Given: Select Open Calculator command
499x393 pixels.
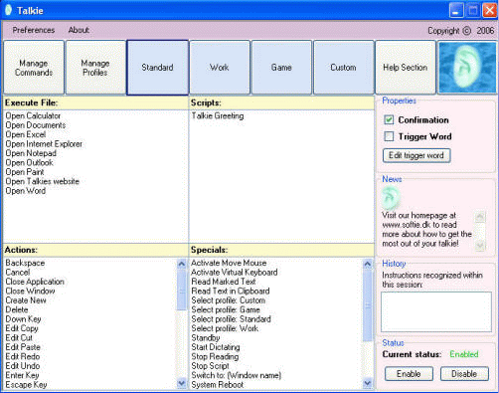Looking at the screenshot, I should pyautogui.click(x=33, y=115).
